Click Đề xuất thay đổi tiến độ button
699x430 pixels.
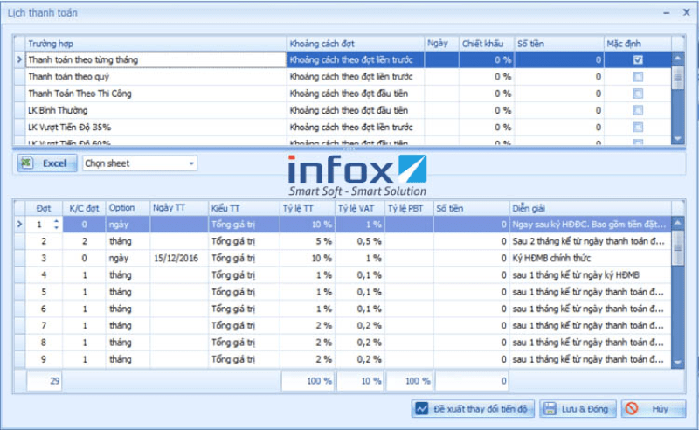tap(473, 409)
